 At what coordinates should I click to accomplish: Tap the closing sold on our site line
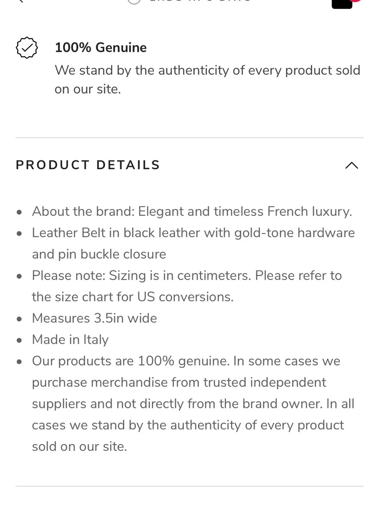tap(80, 447)
